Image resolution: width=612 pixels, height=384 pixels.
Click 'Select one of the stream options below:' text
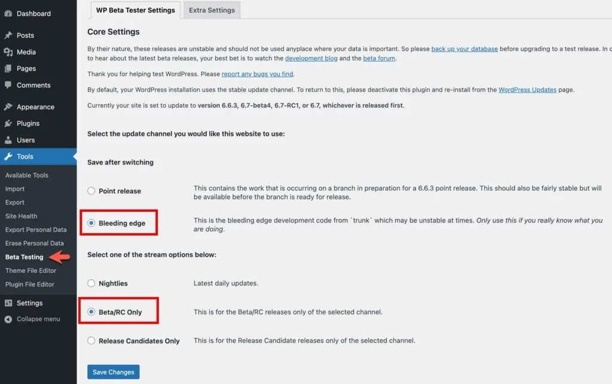[x=152, y=255]
